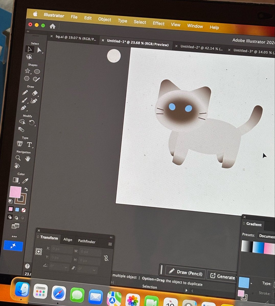Swap fill and stroke colors
Image resolution: width=275 pixels, height=306 pixels.
click(x=26, y=189)
